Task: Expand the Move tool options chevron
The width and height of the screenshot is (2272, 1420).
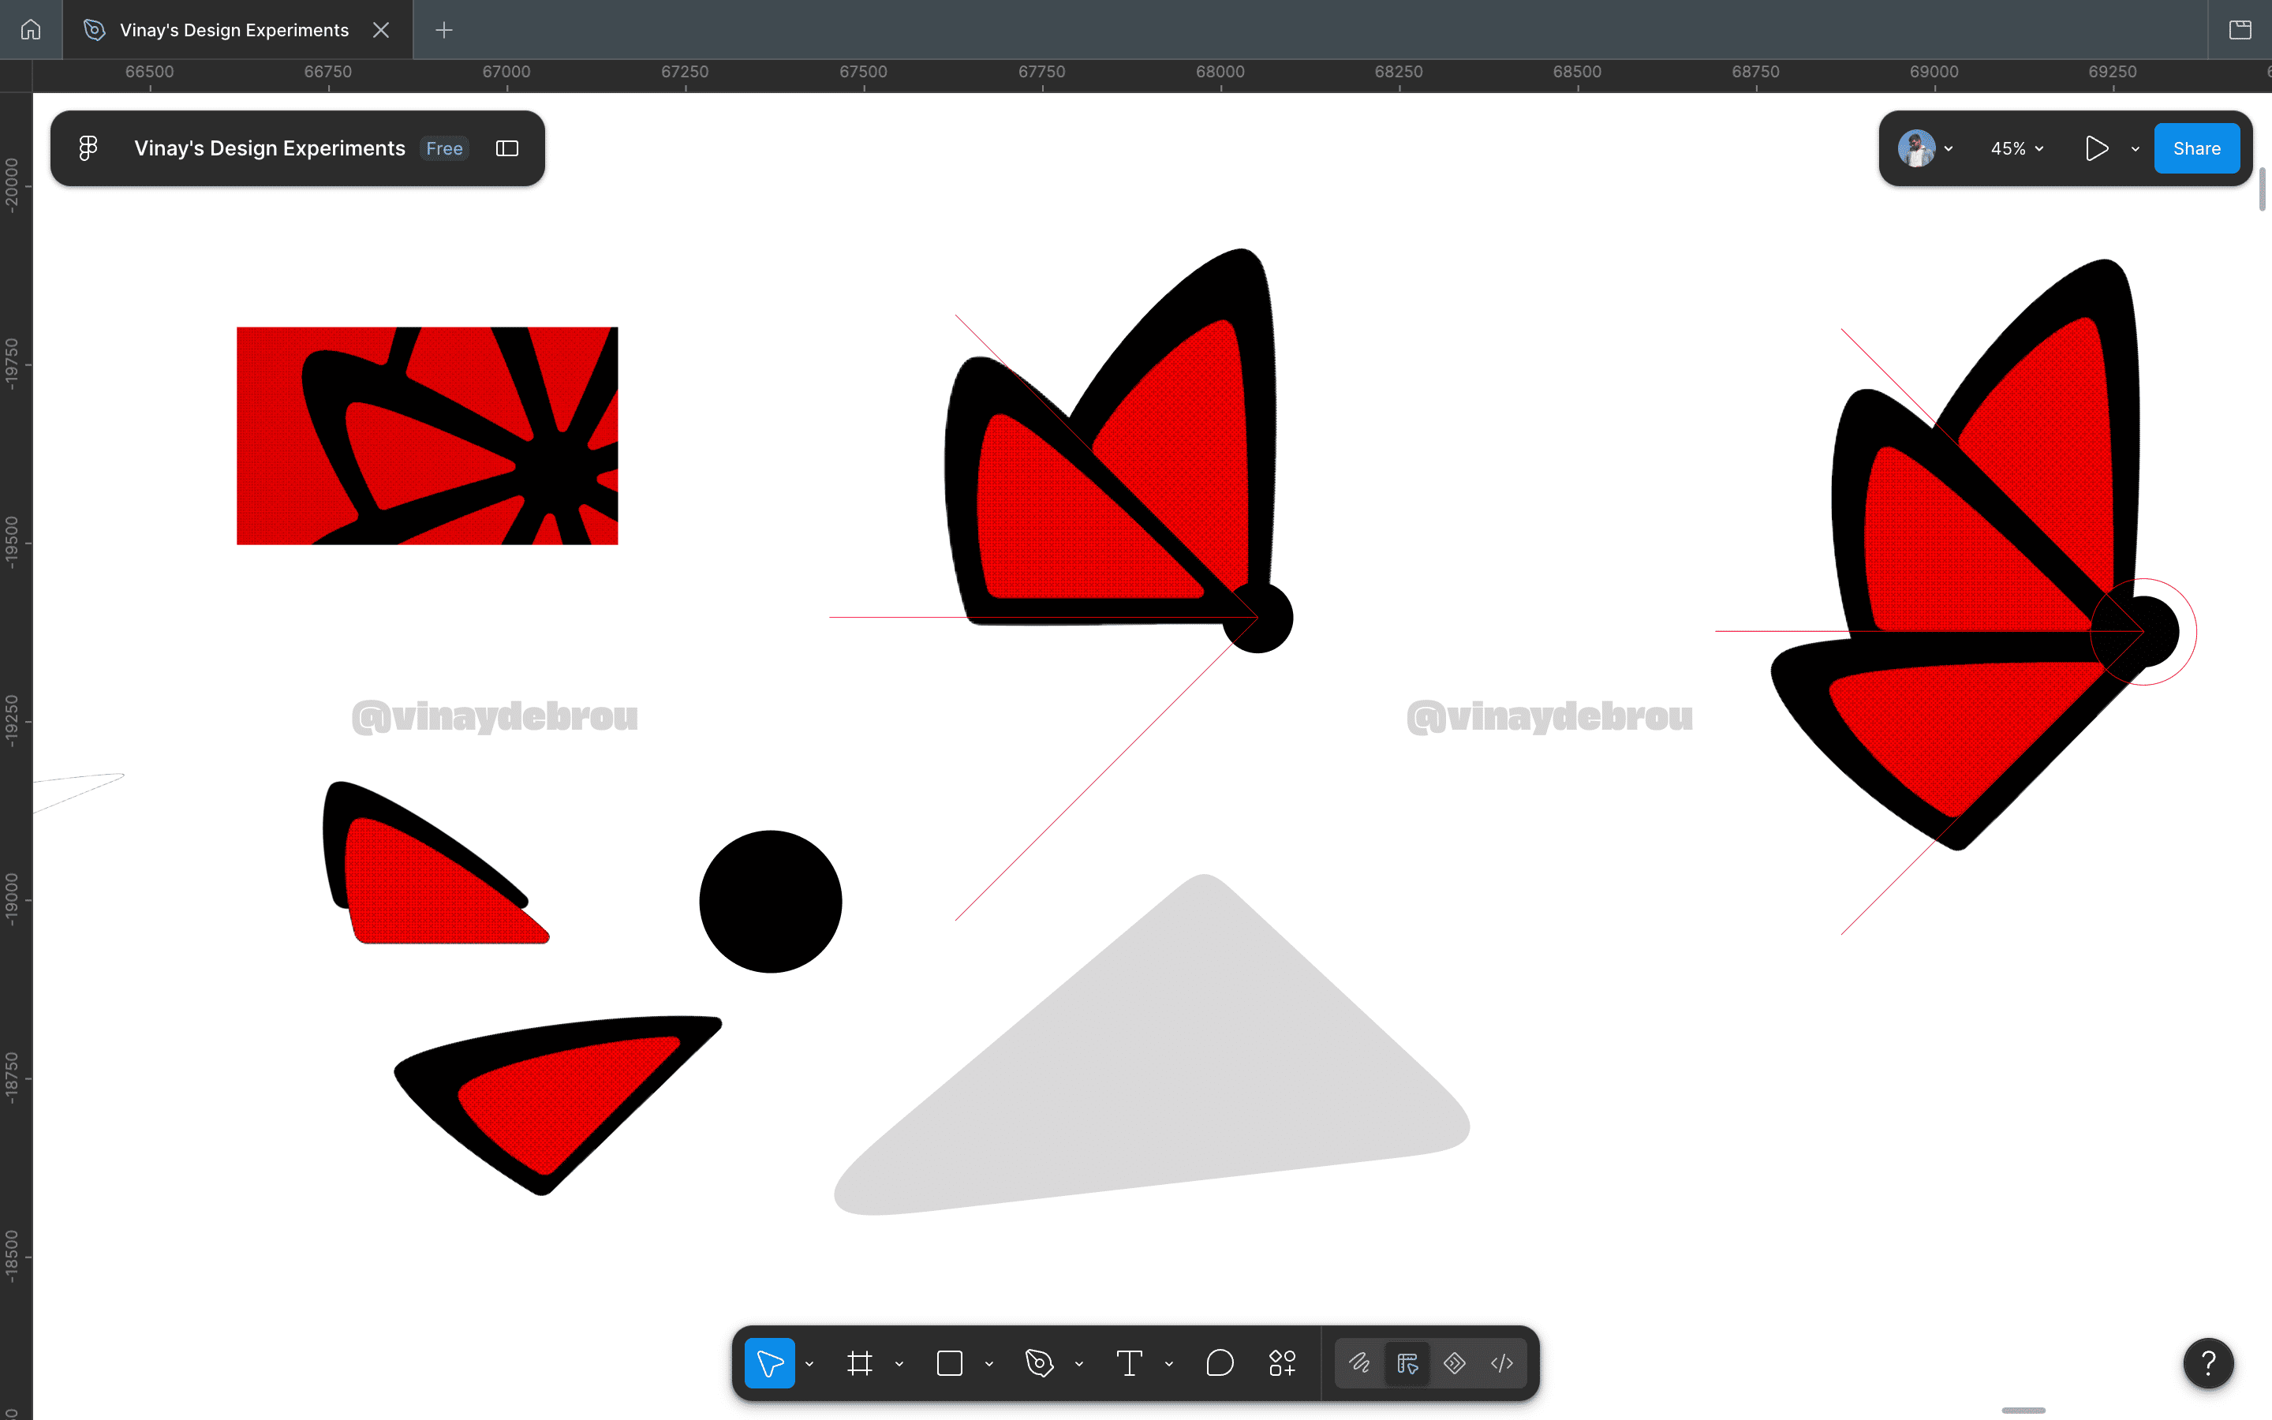Action: click(809, 1364)
